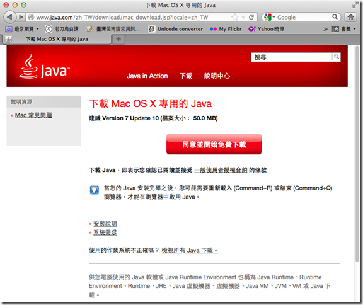
Task: Click the 檢視所有 Java 下載 link
Action: pyautogui.click(x=190, y=250)
